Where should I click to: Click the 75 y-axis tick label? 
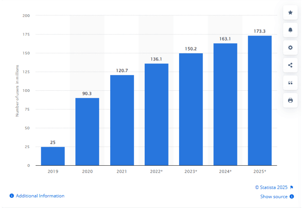coord(27,109)
